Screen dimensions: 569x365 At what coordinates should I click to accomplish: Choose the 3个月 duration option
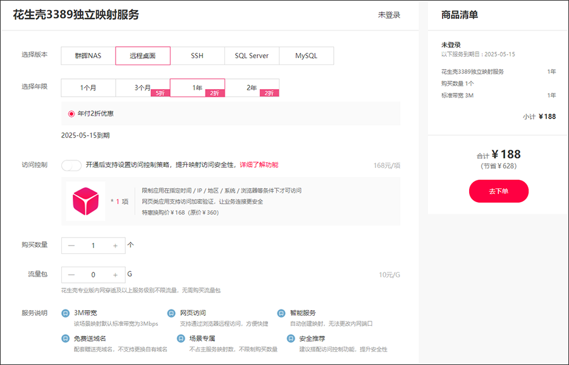(x=143, y=88)
